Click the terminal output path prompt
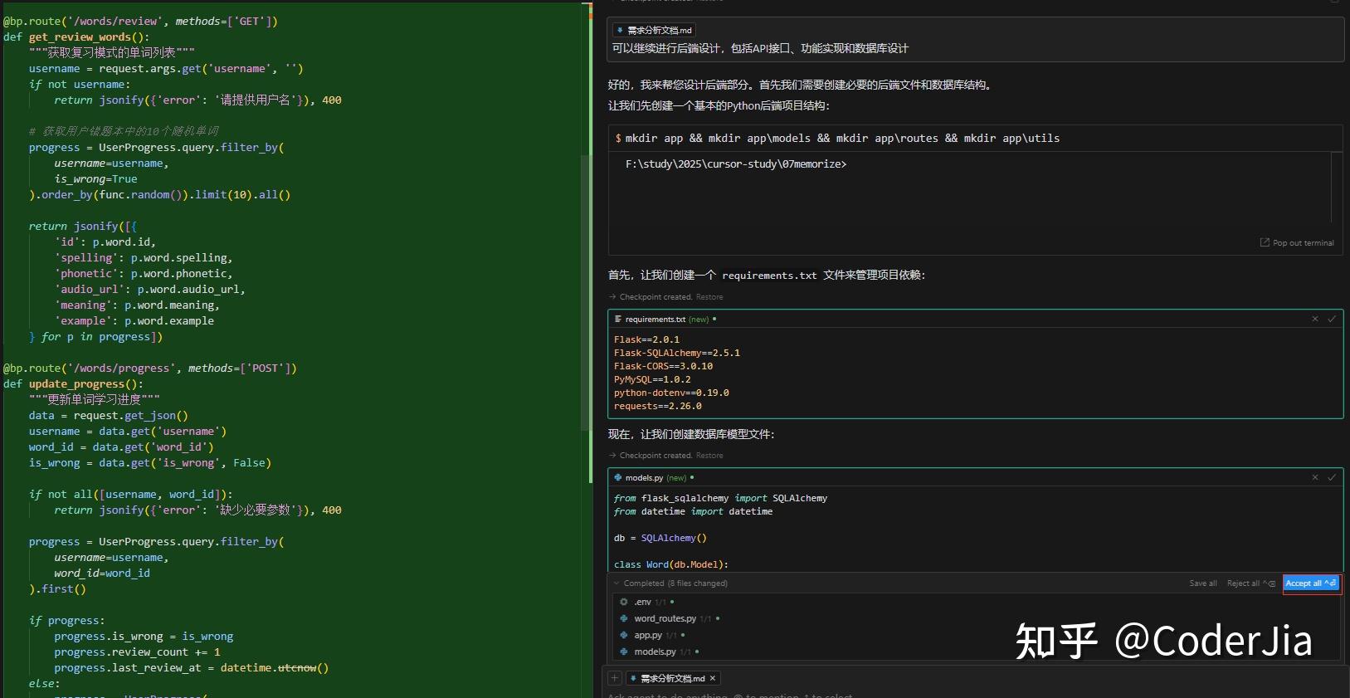 [x=736, y=164]
